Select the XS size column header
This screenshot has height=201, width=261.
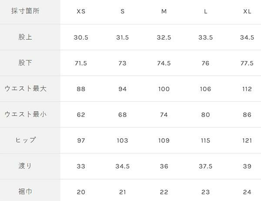(x=80, y=11)
